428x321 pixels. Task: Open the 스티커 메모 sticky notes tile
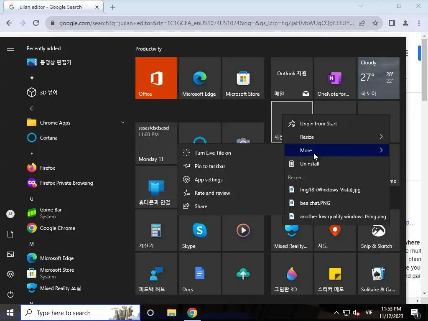click(x=335, y=274)
